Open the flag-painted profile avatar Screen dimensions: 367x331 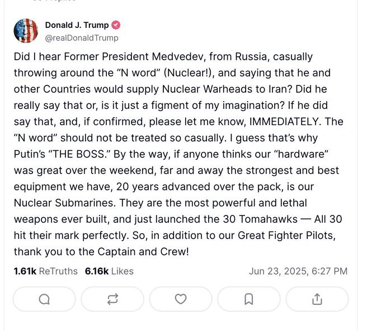(x=26, y=31)
